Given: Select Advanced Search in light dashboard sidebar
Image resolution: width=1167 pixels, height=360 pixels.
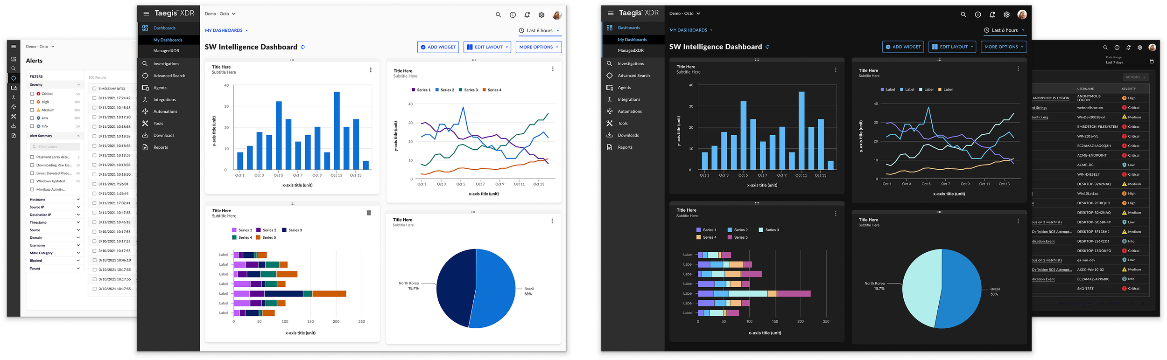Looking at the screenshot, I should pyautogui.click(x=169, y=76).
